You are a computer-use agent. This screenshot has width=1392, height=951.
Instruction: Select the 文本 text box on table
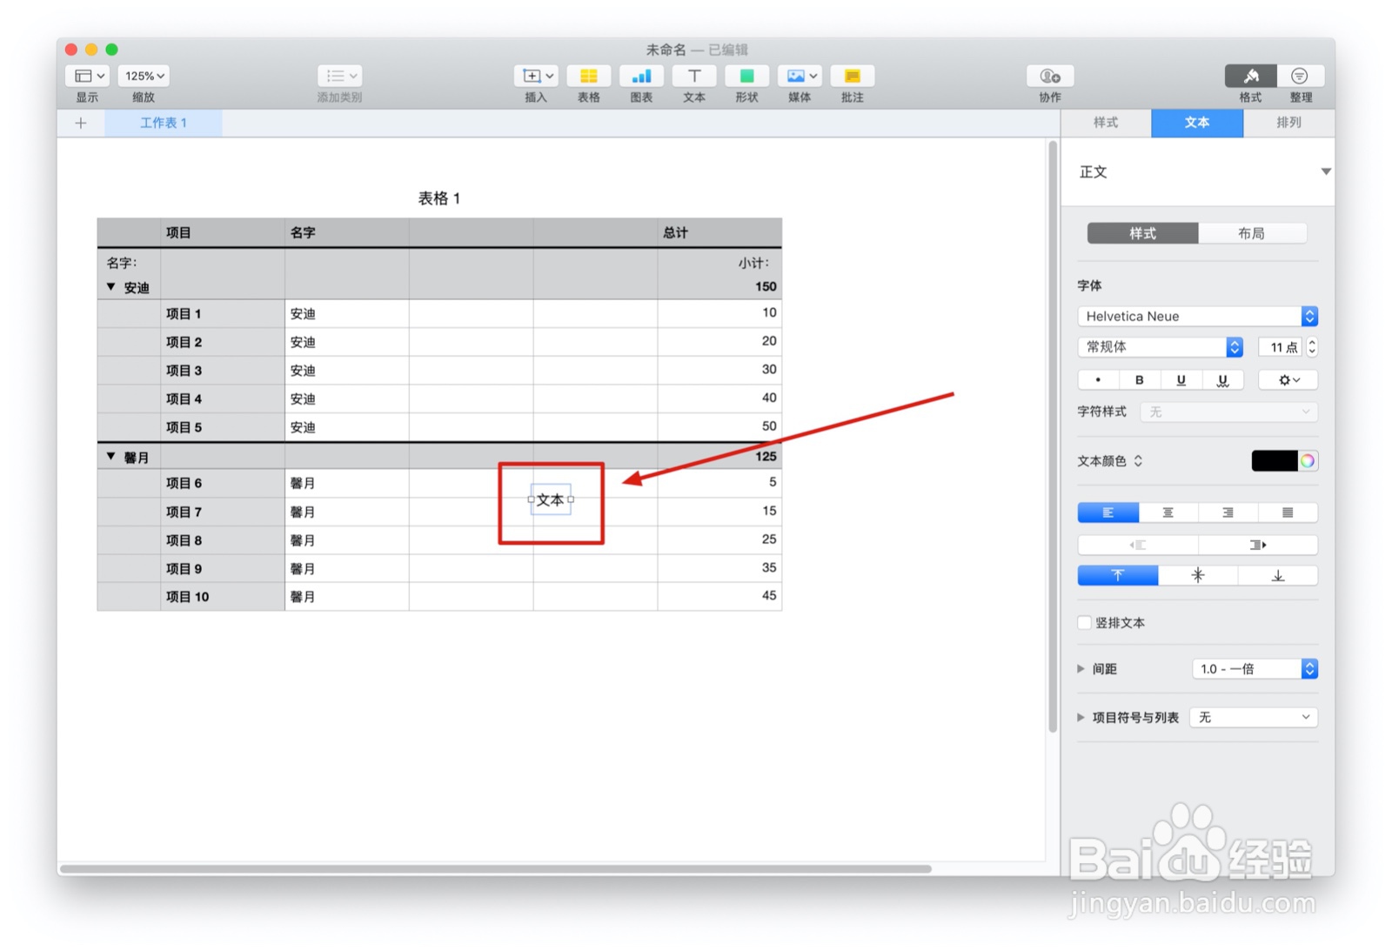click(551, 499)
